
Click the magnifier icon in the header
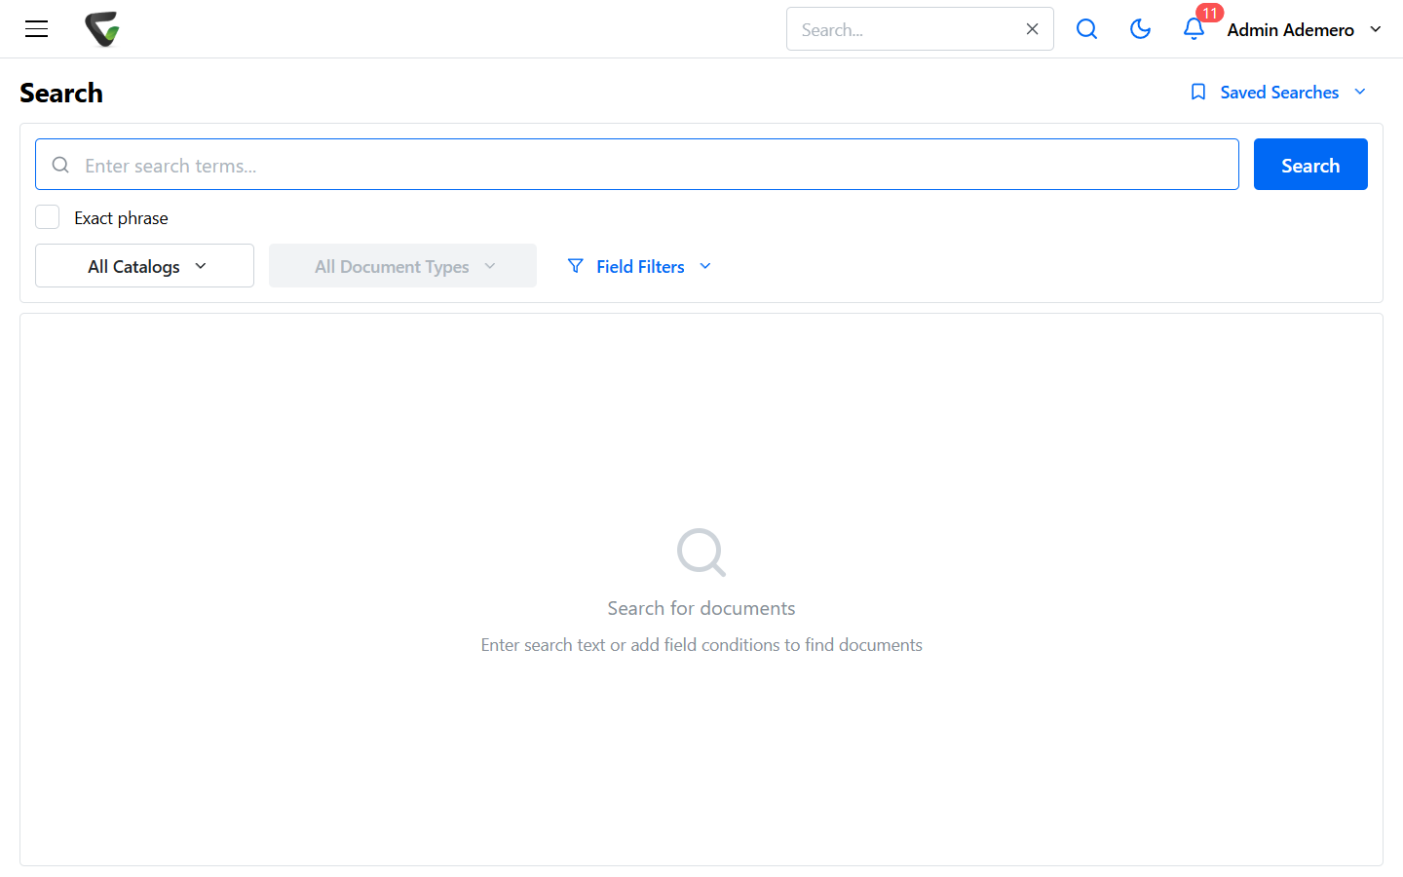[x=1086, y=29]
